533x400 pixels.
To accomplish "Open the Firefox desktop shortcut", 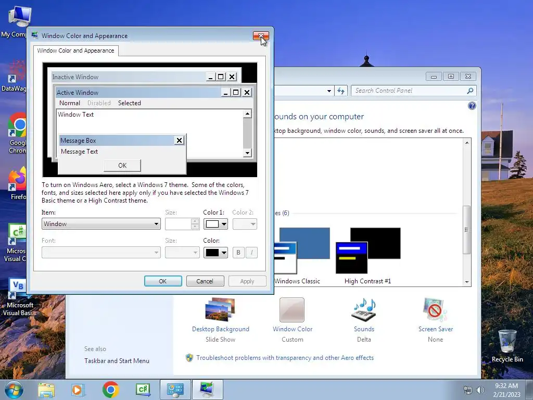I will pyautogui.click(x=18, y=183).
